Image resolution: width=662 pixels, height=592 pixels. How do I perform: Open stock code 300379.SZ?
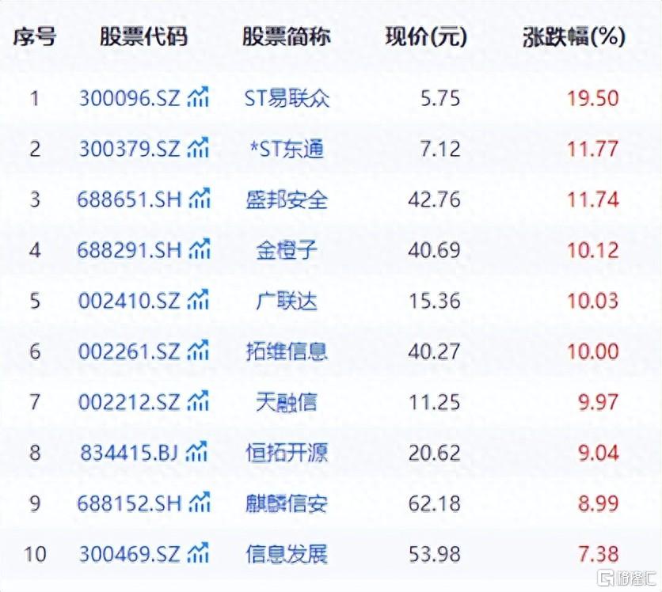pyautogui.click(x=130, y=149)
